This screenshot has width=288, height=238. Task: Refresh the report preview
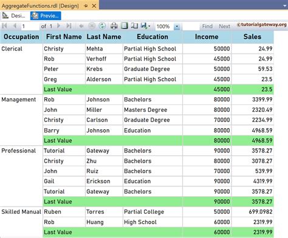click(x=102, y=26)
